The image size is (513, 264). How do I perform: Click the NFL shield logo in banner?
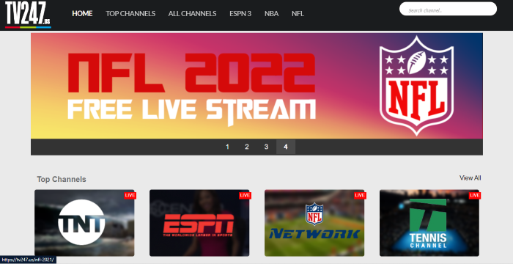point(416,86)
